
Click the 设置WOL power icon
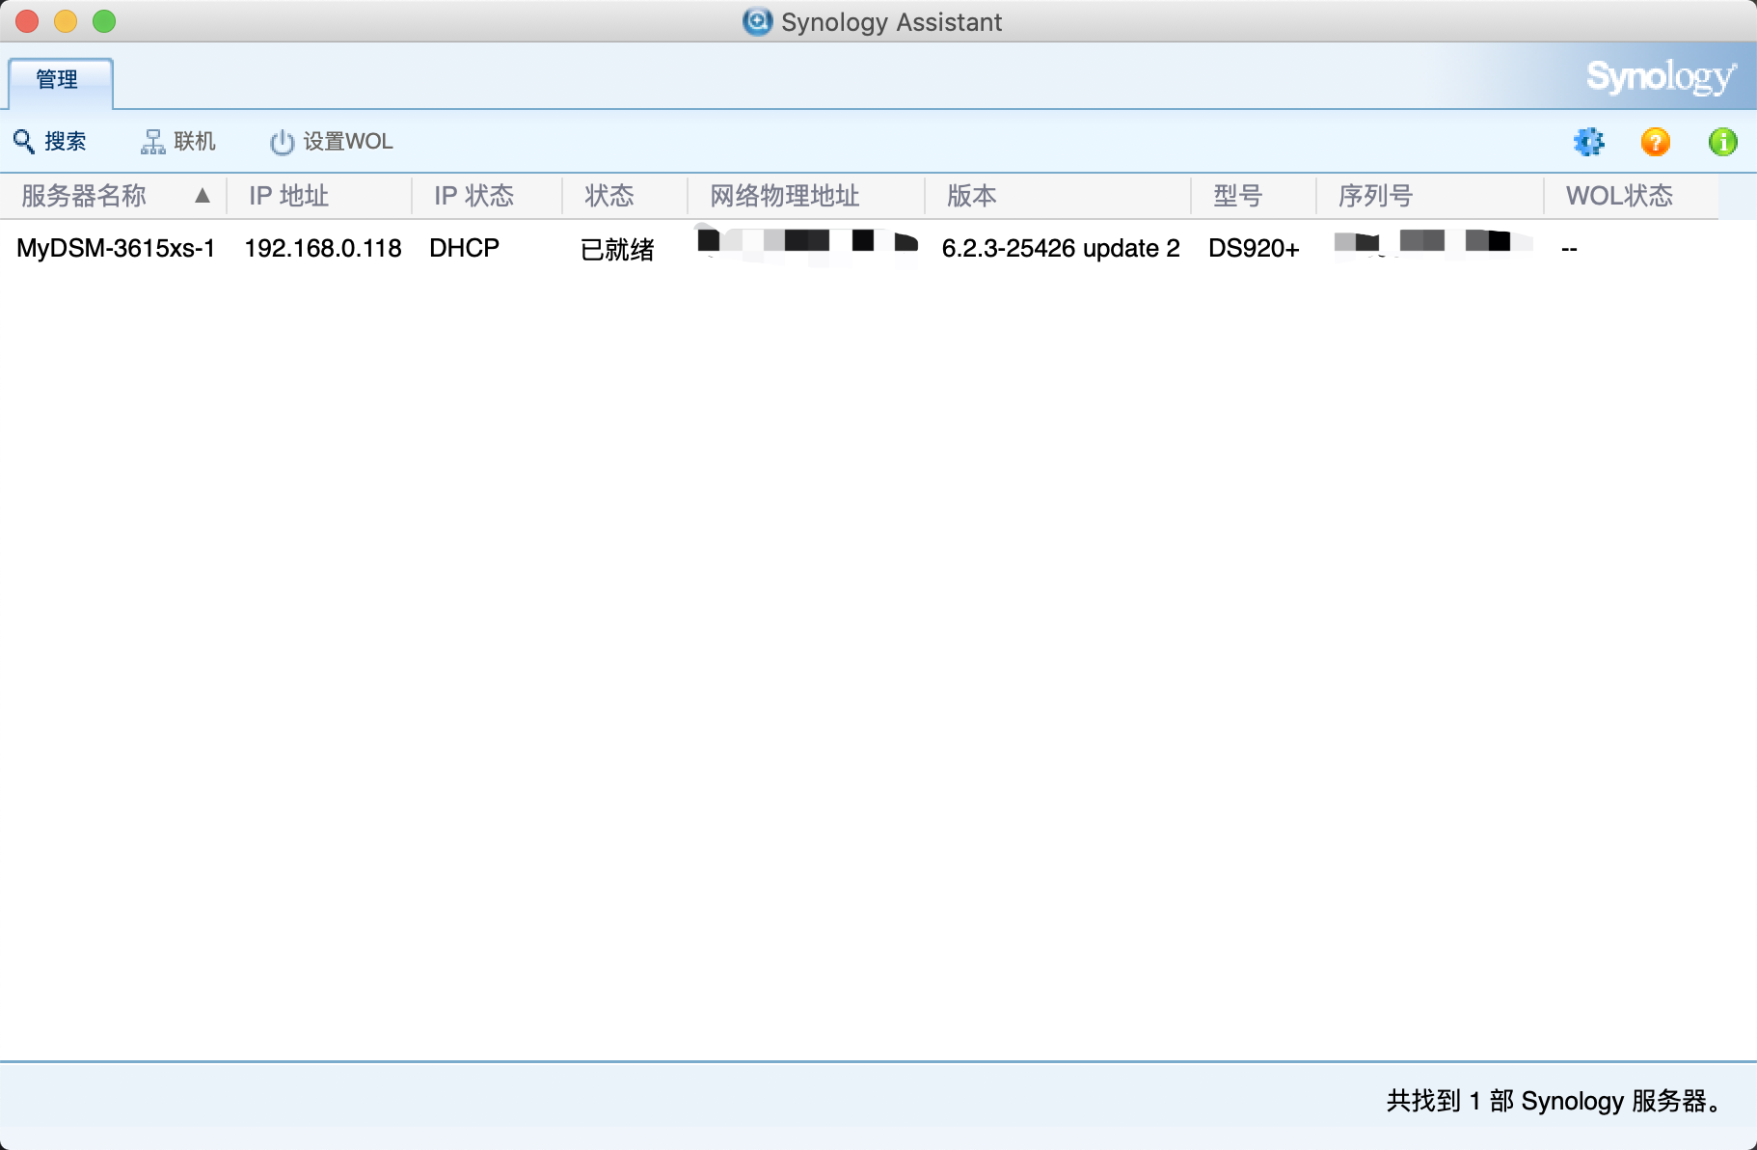coord(282,142)
